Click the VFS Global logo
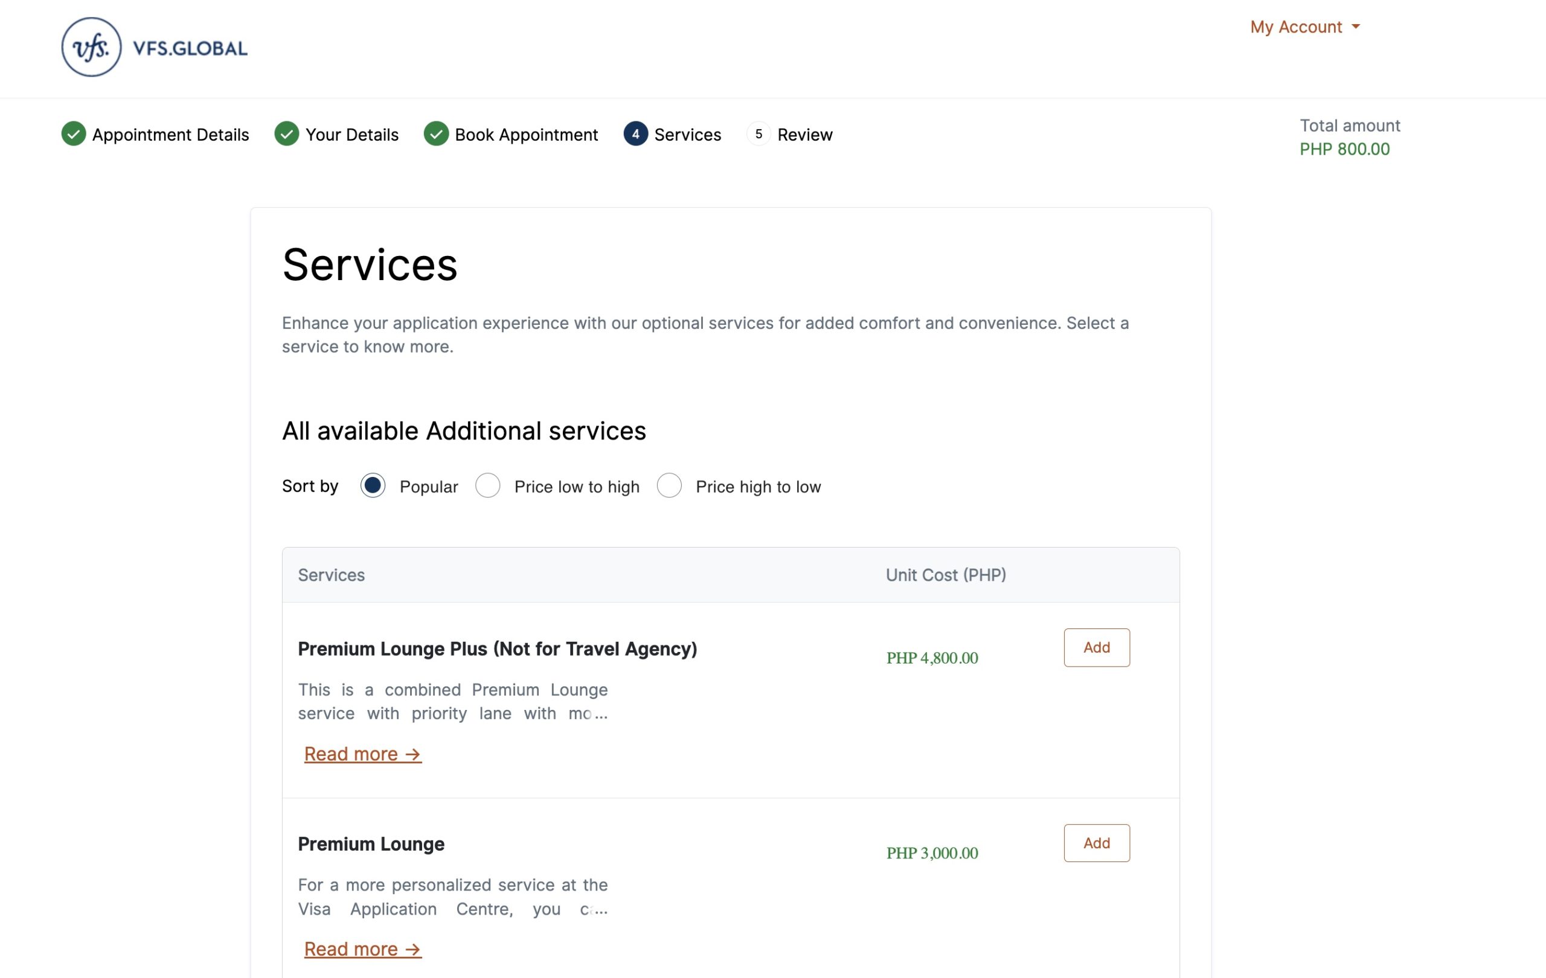 (x=154, y=47)
